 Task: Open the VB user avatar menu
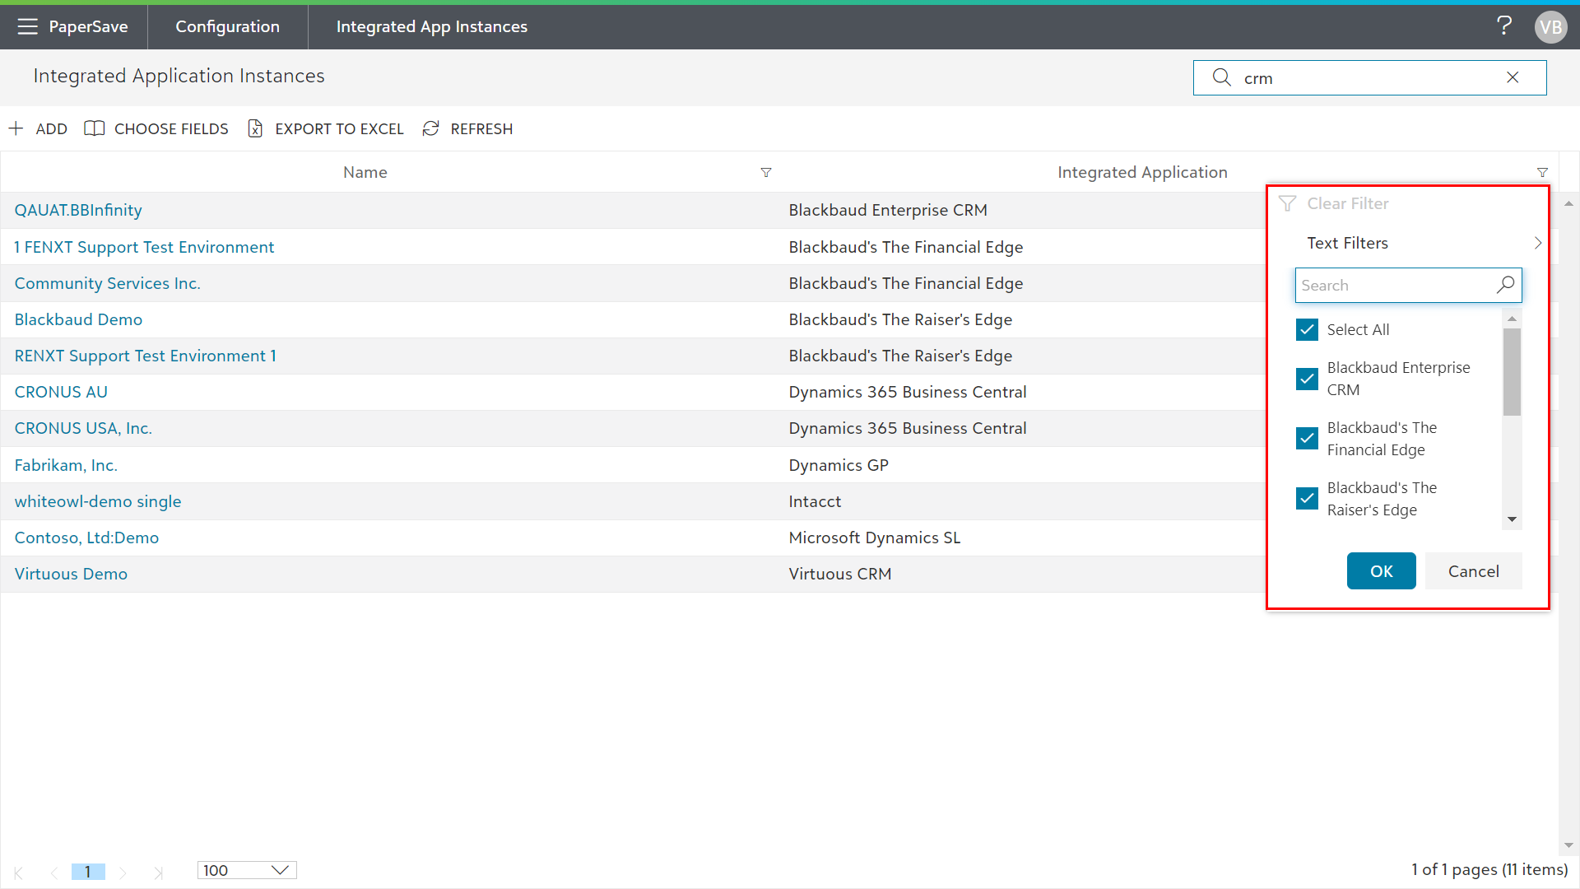1550,27
